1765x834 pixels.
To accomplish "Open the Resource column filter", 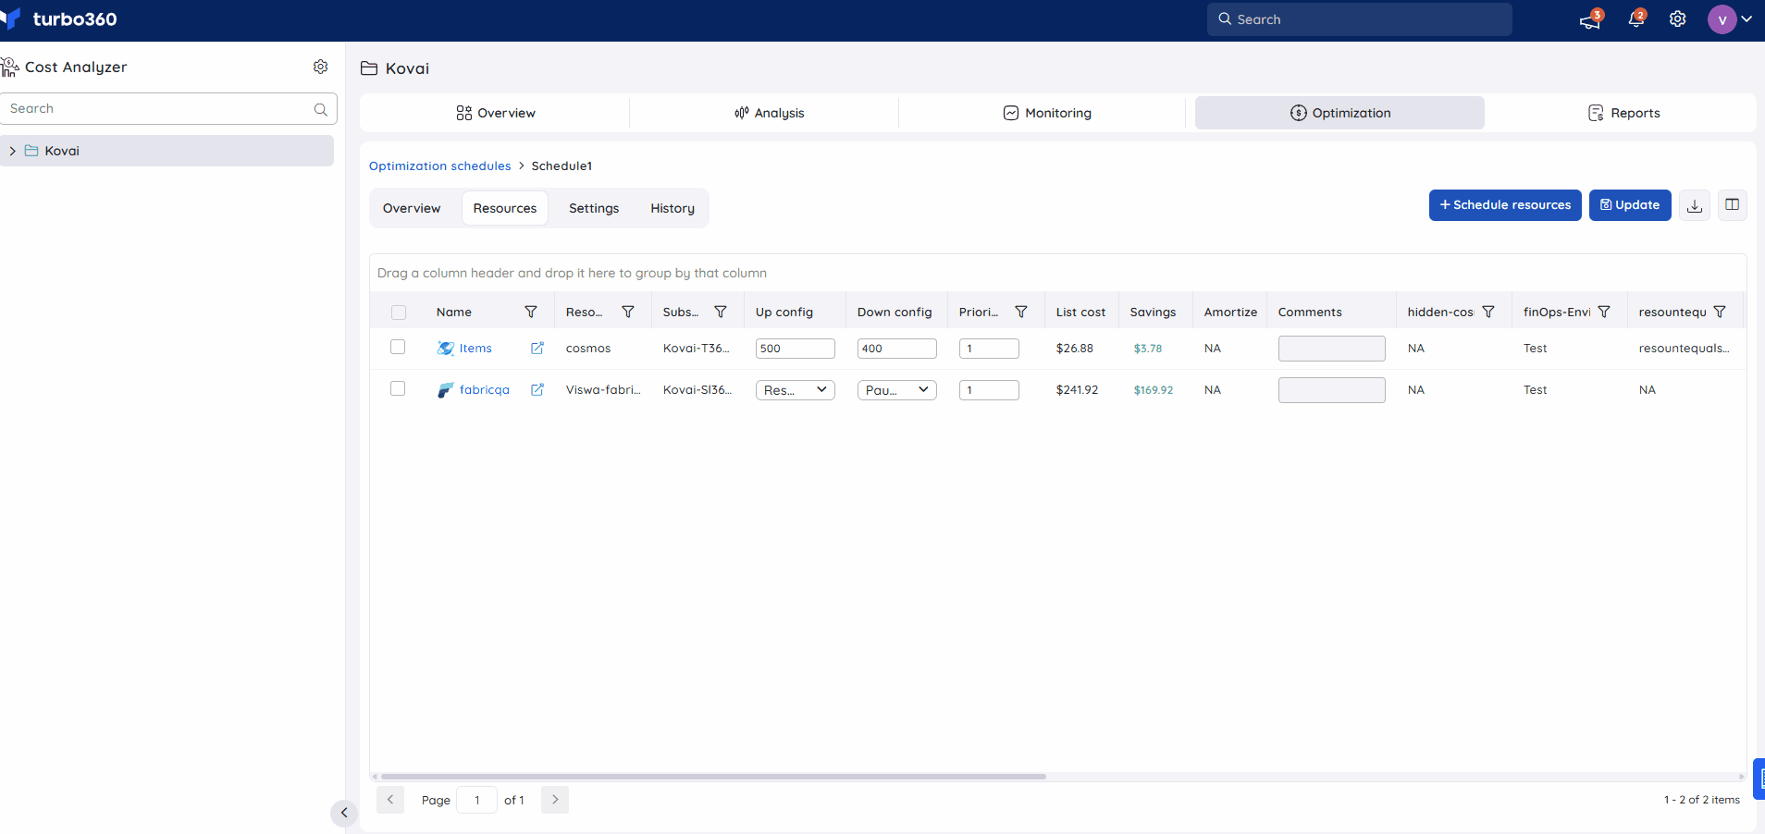I will (628, 312).
